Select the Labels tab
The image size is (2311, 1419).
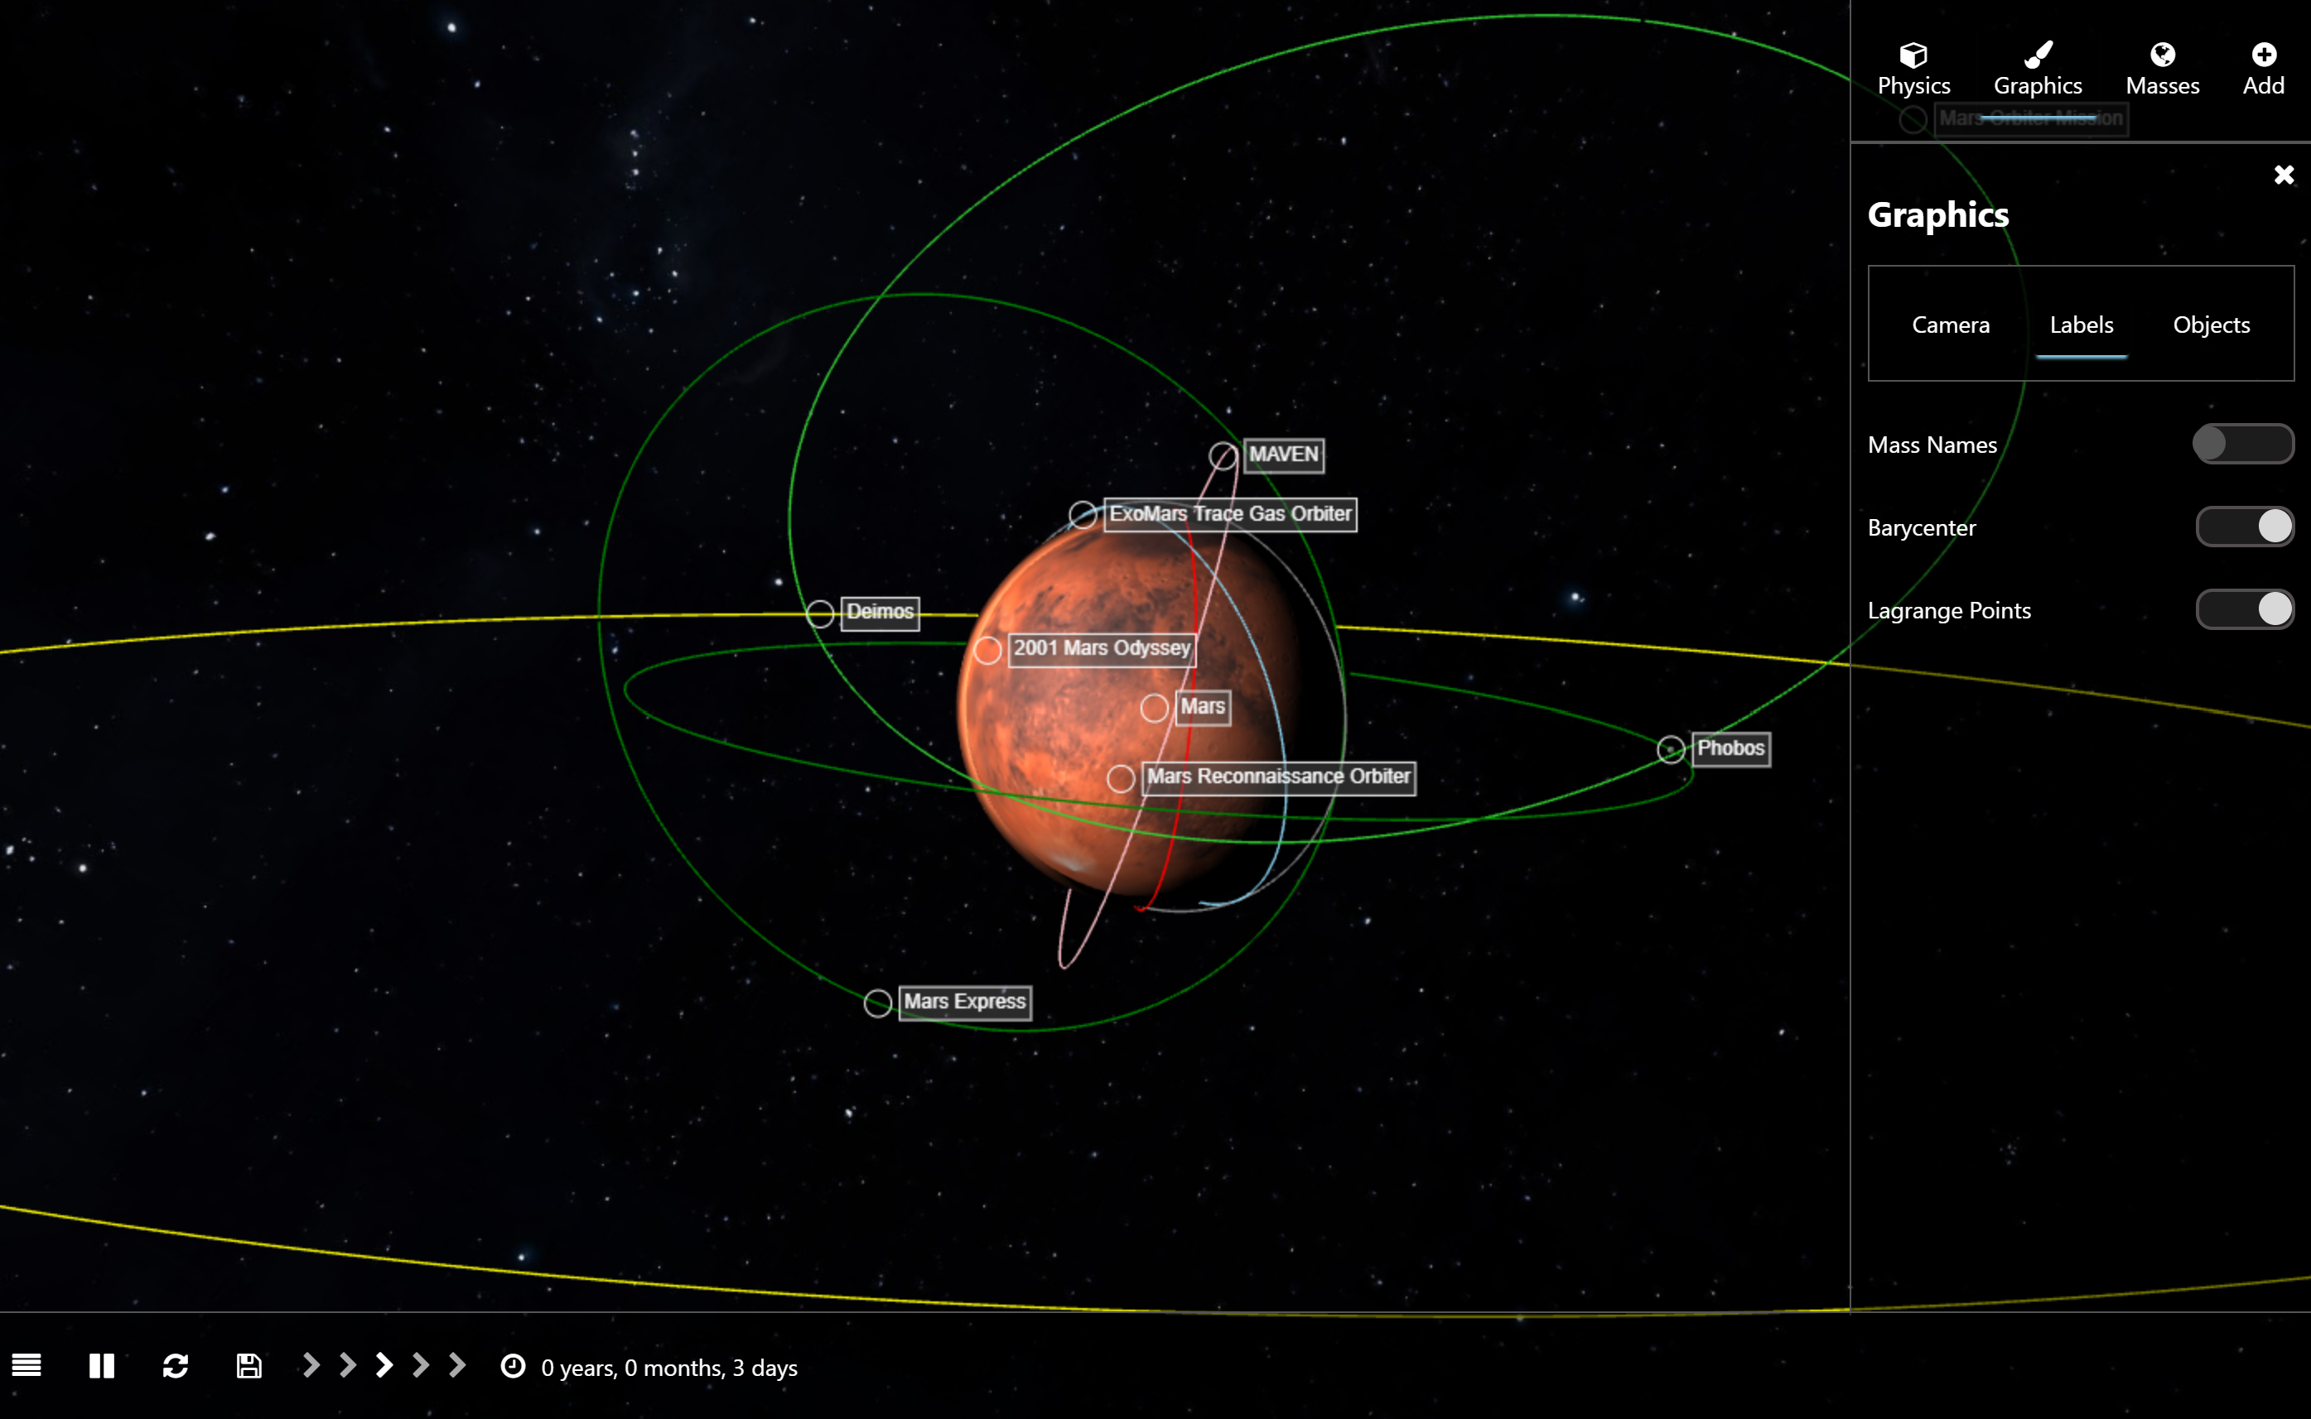(x=2081, y=324)
